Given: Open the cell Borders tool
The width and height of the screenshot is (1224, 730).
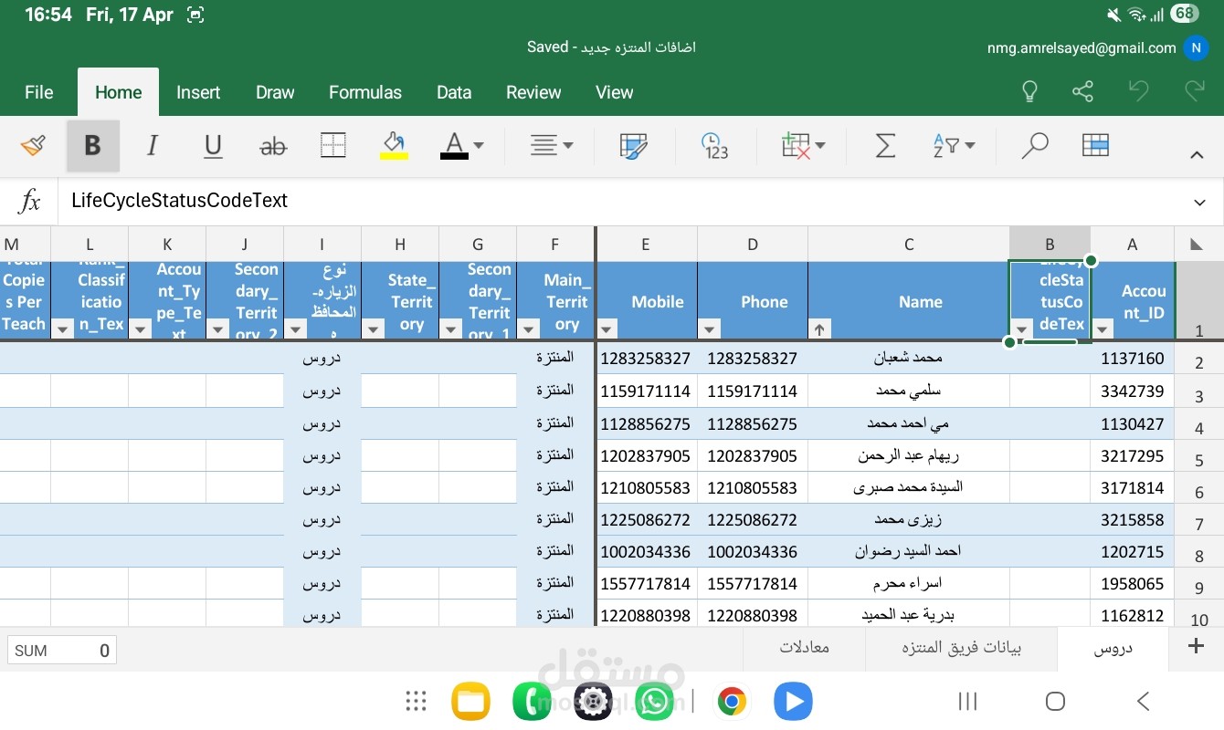Looking at the screenshot, I should 332,146.
